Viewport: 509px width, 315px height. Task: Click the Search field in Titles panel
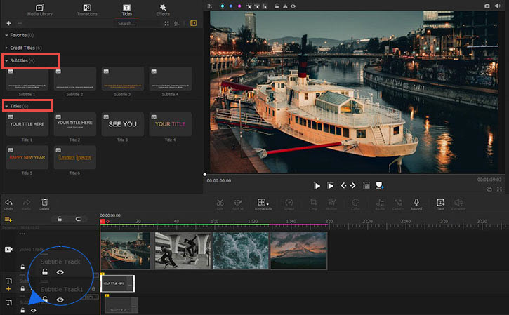point(135,23)
